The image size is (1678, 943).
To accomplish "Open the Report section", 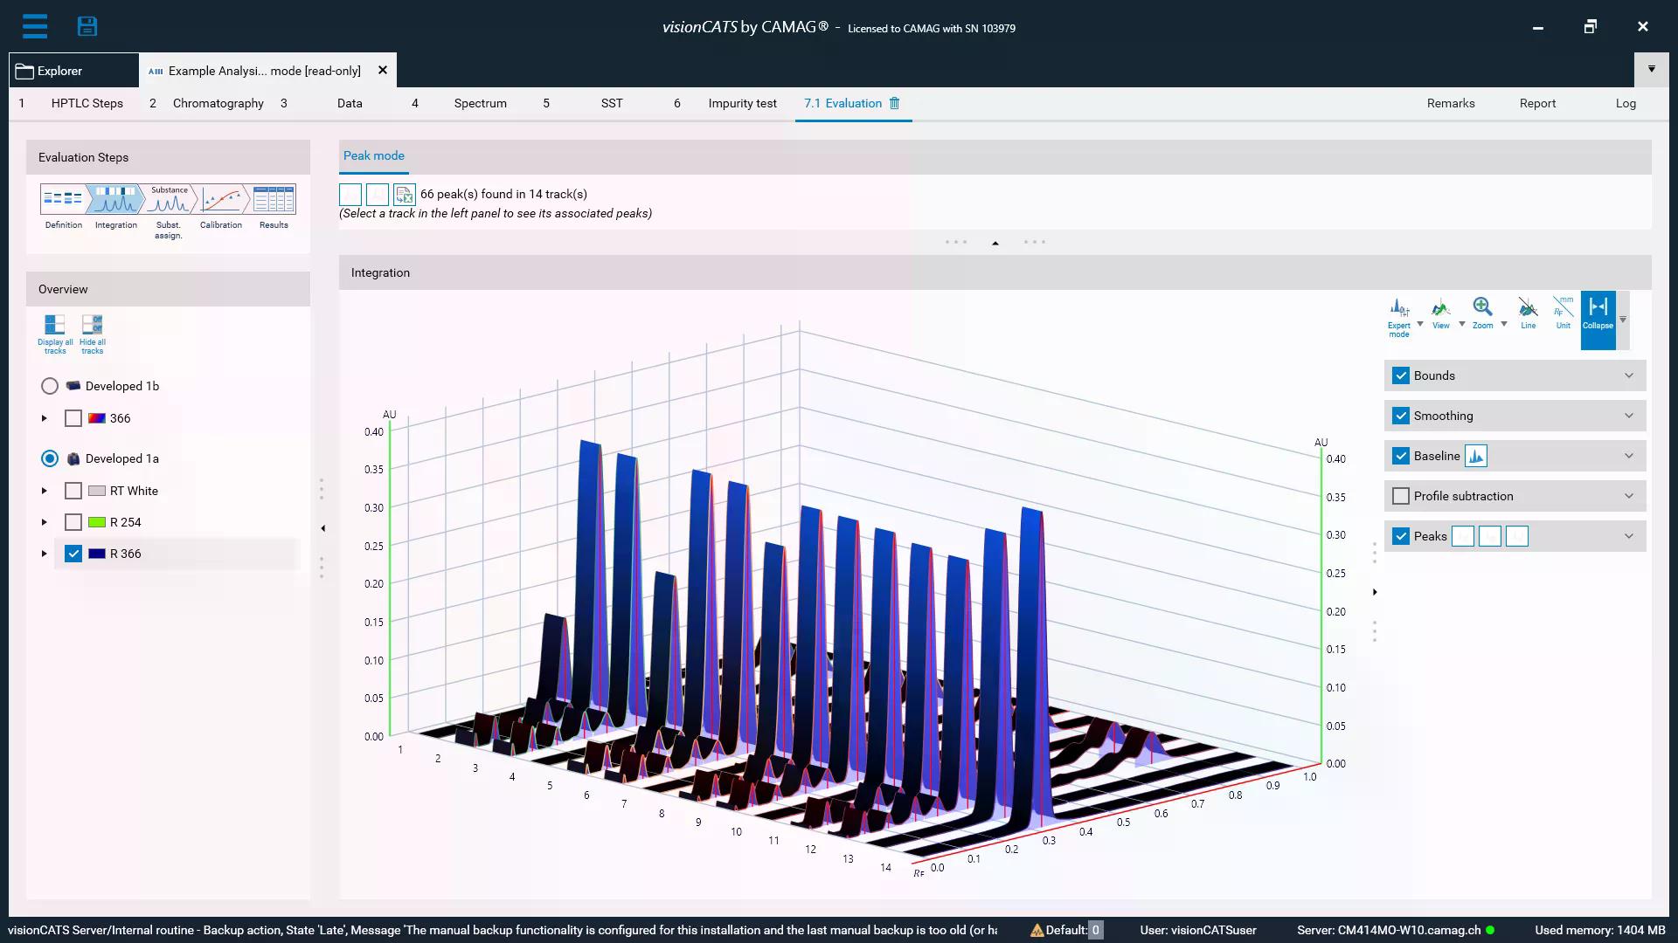I will pos(1537,103).
